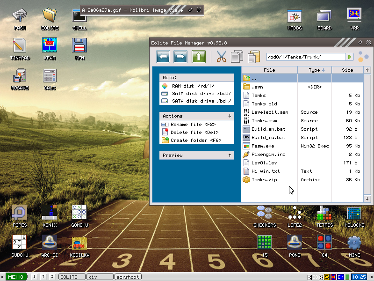Image resolution: width=374 pixels, height=281 pixels.
Task: Click the Back arrow in Eolite toolbar
Action: pos(163,57)
